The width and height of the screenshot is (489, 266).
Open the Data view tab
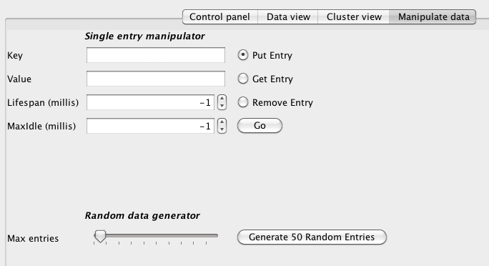[288, 16]
